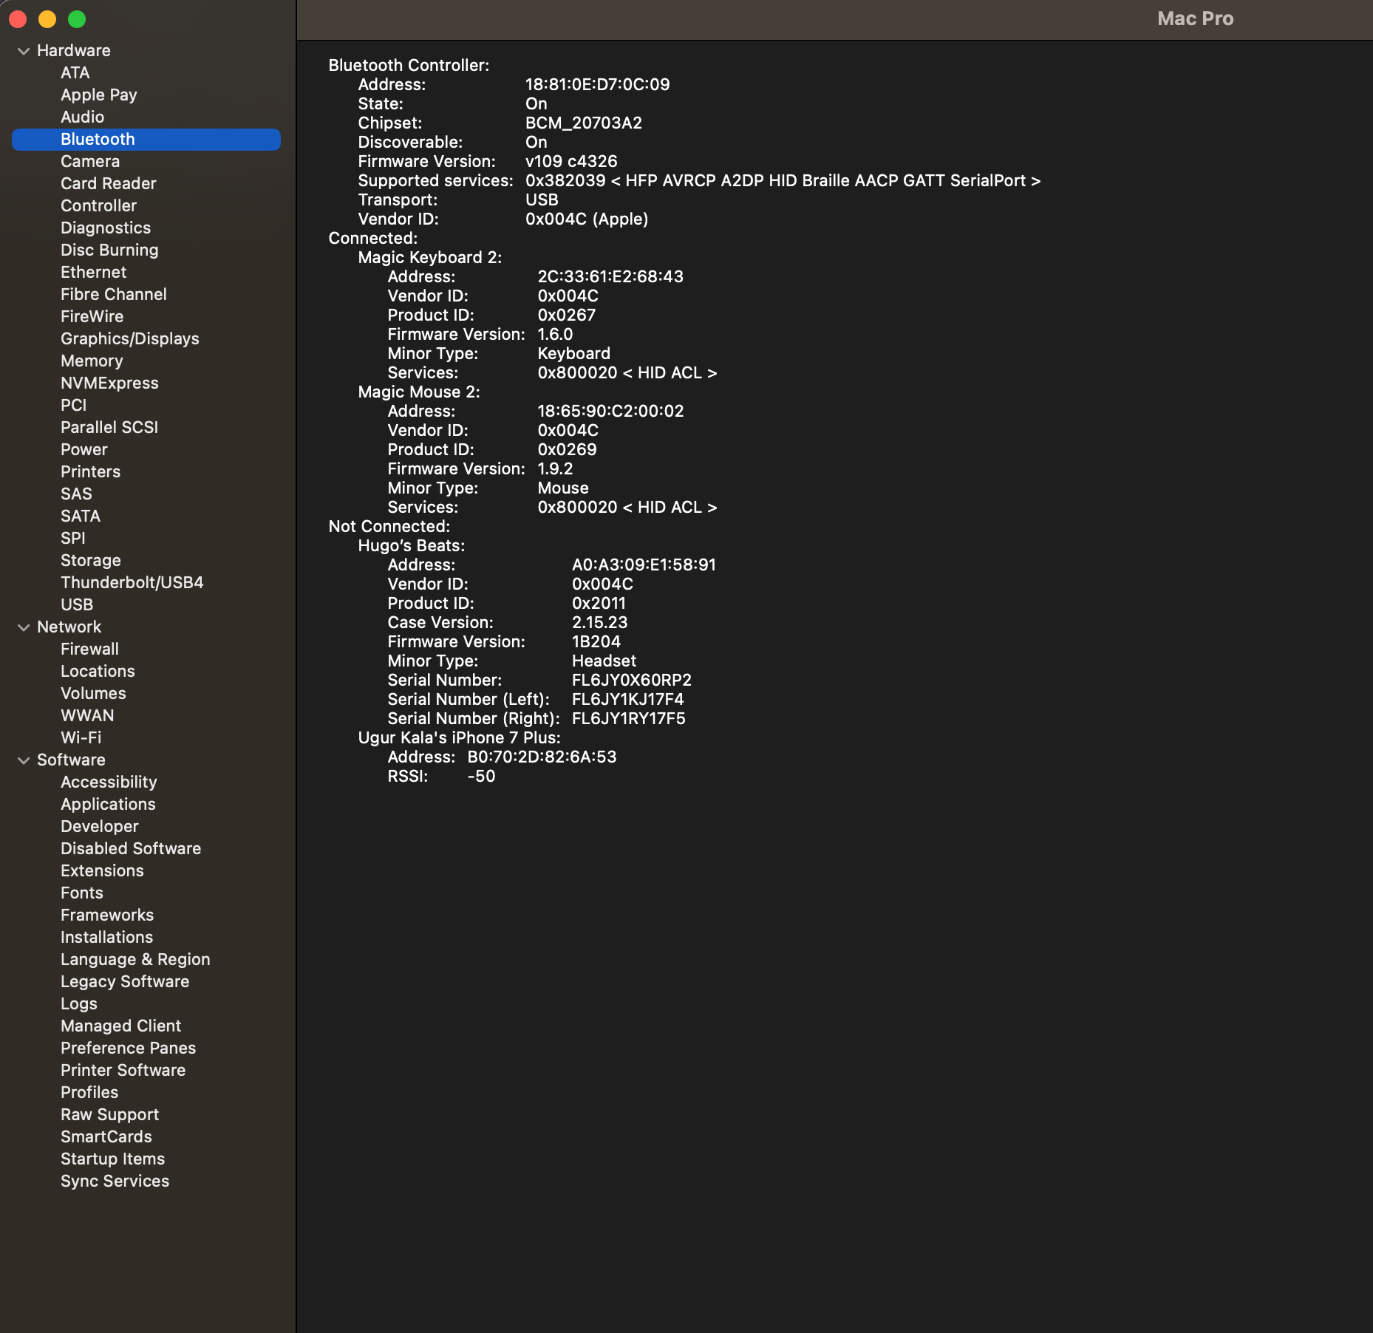Open Preference Panes information

click(x=128, y=1048)
